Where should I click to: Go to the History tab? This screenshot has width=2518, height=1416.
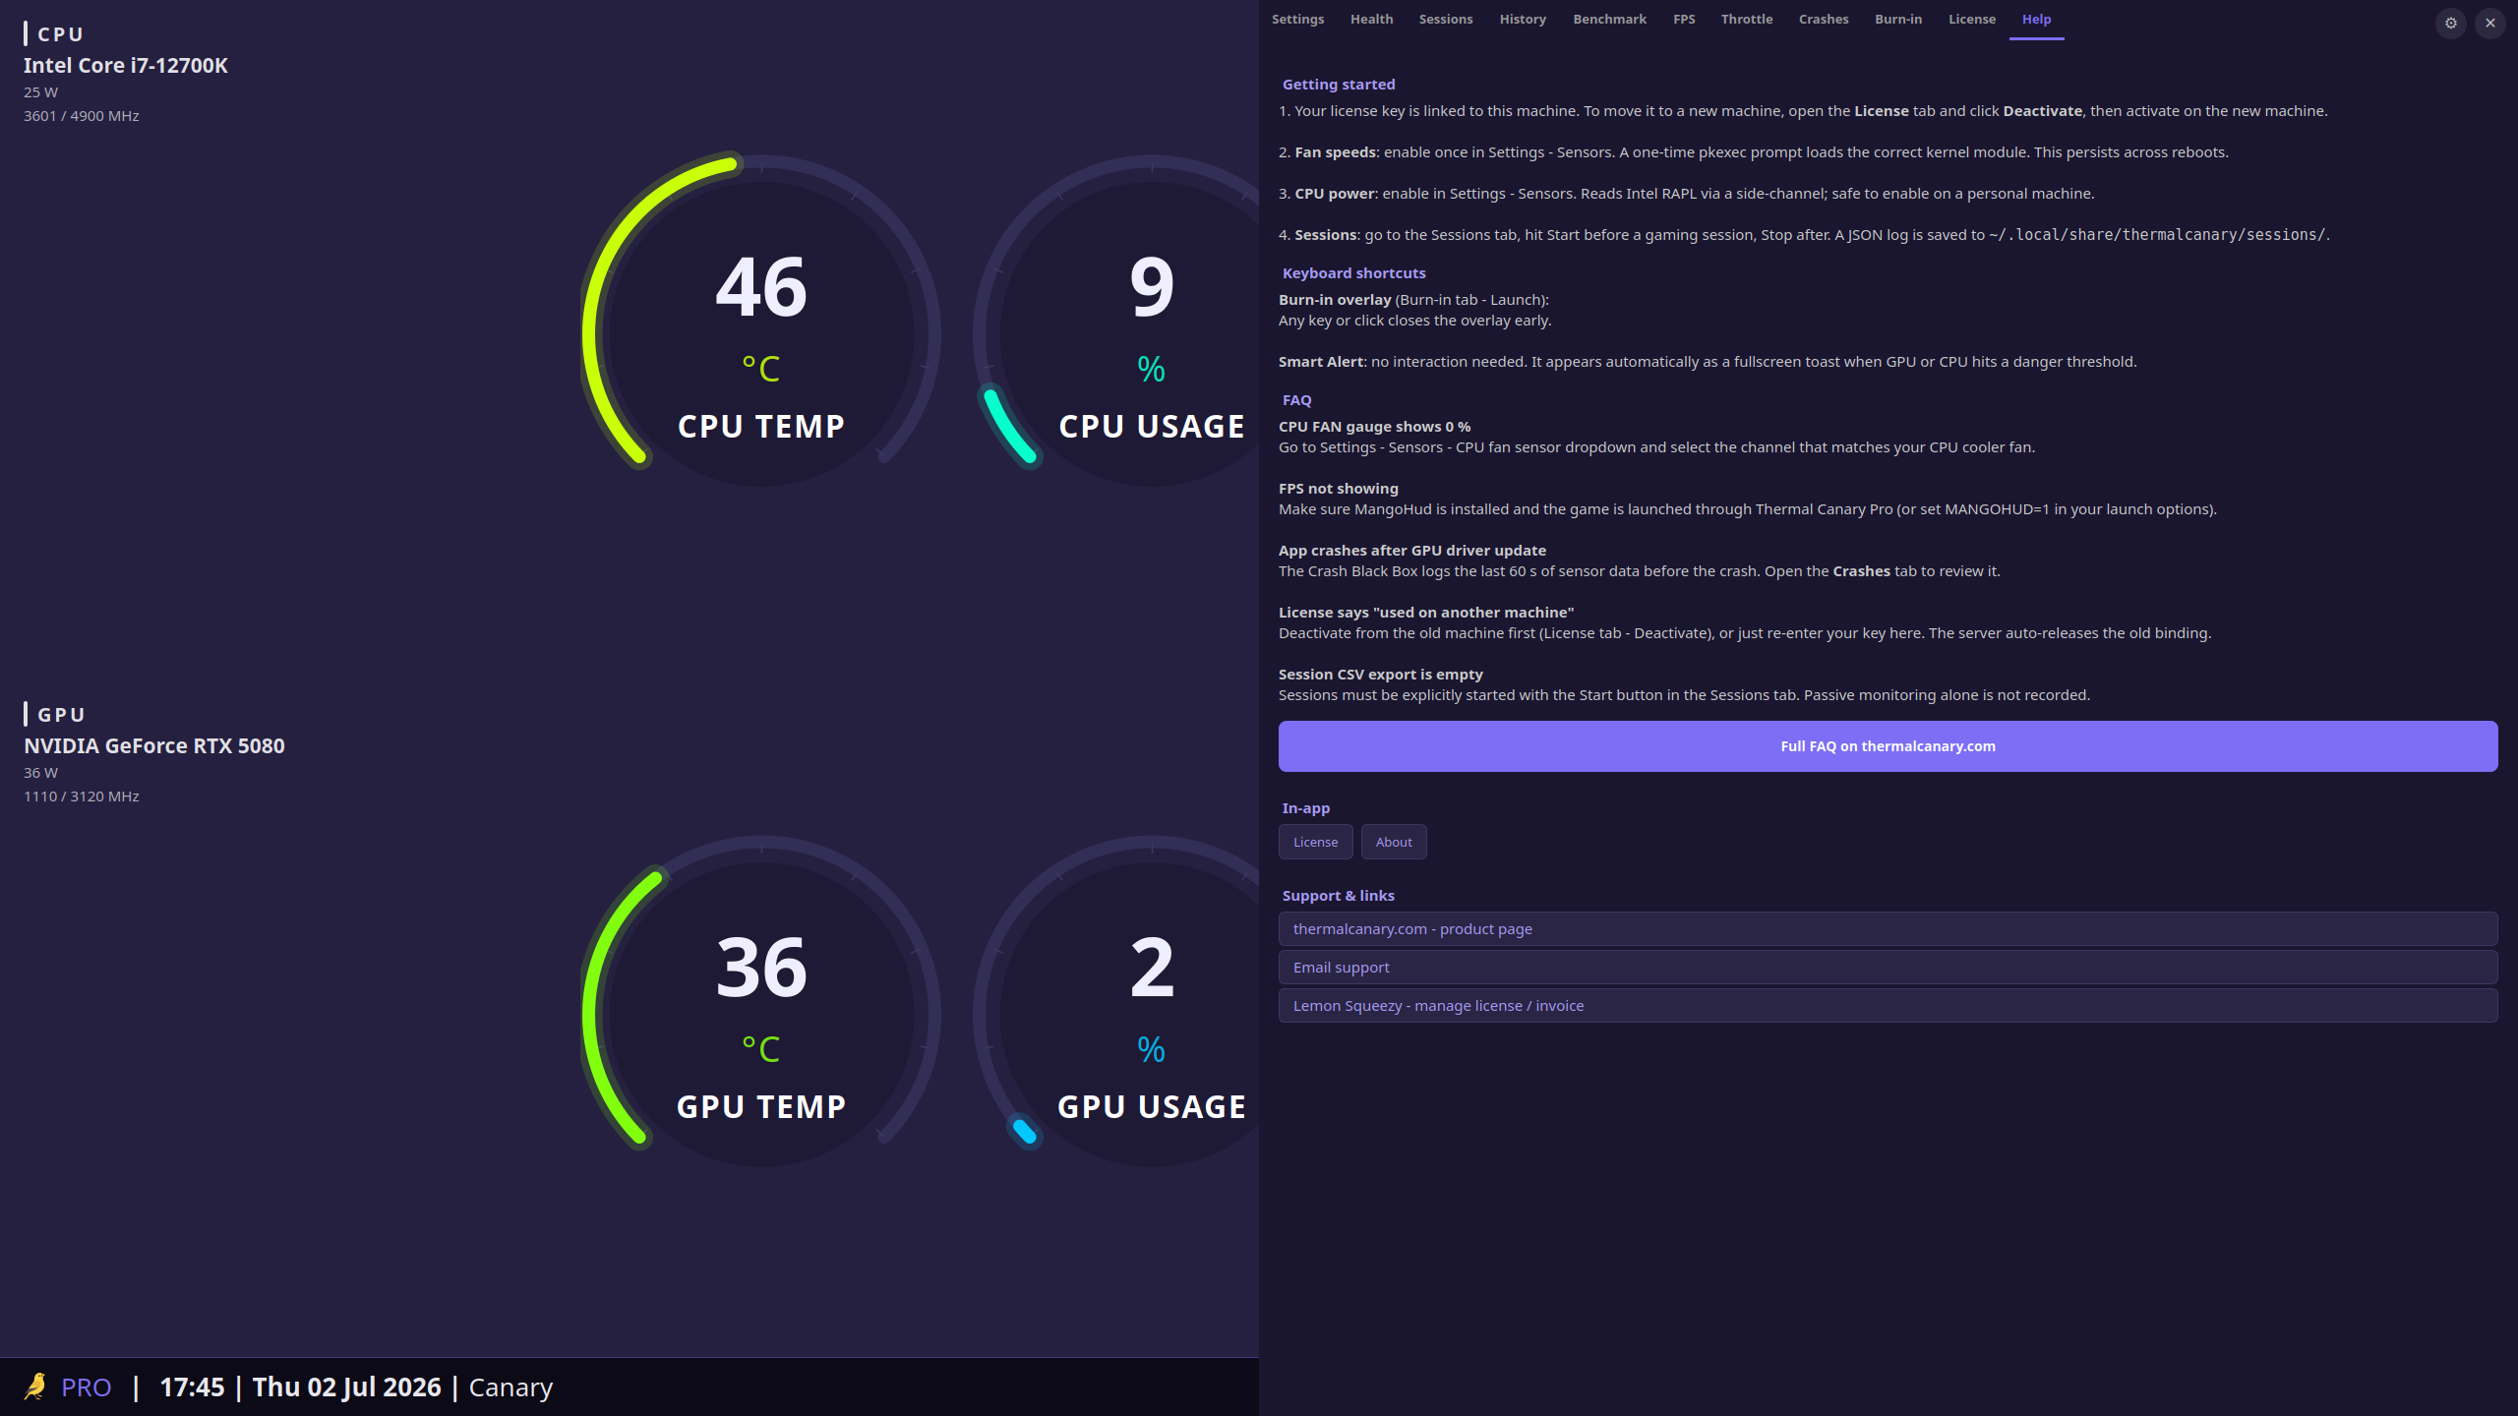coord(1523,19)
